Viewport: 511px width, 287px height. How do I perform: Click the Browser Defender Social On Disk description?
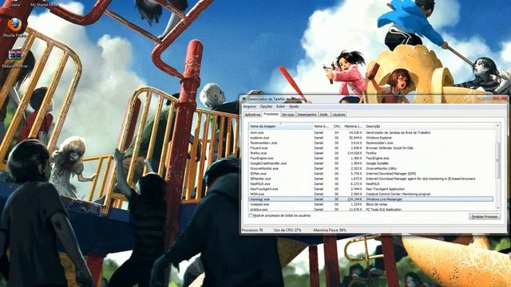(x=389, y=147)
